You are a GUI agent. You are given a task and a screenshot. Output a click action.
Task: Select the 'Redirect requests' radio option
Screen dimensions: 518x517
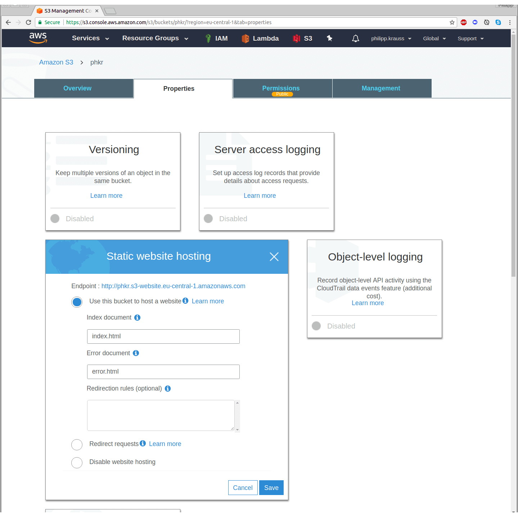pos(77,445)
